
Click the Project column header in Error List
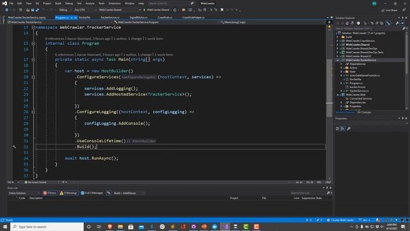(x=234, y=198)
